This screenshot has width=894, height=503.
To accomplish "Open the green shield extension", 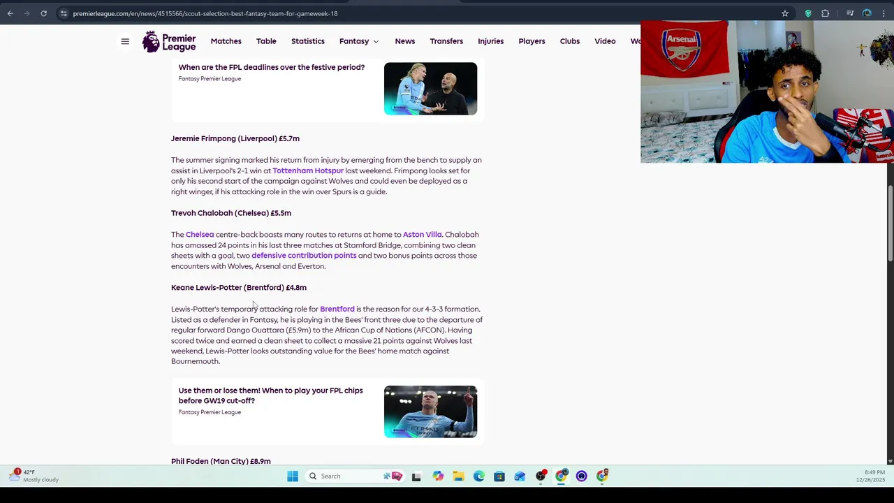I will [x=808, y=13].
